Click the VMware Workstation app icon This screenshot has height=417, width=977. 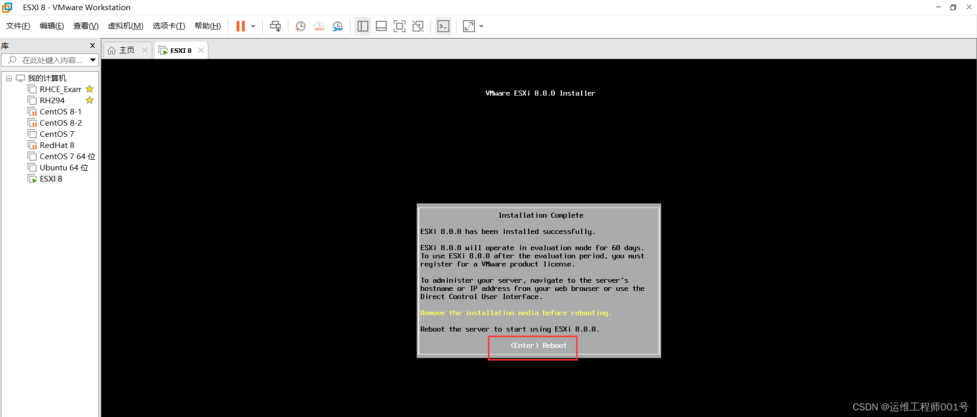click(x=7, y=7)
